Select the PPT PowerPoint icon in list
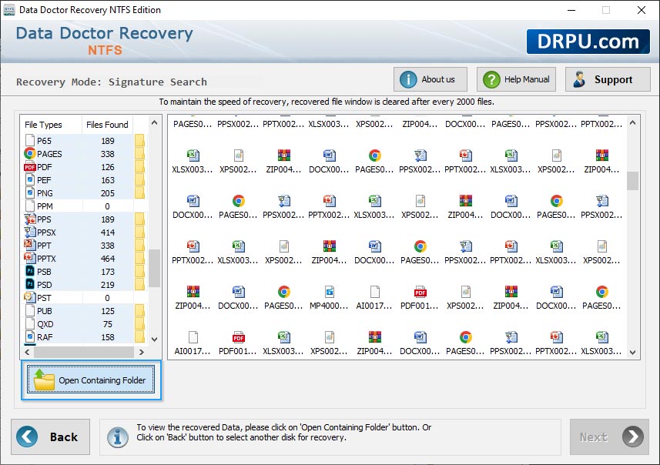This screenshot has height=465, width=660. click(30, 246)
